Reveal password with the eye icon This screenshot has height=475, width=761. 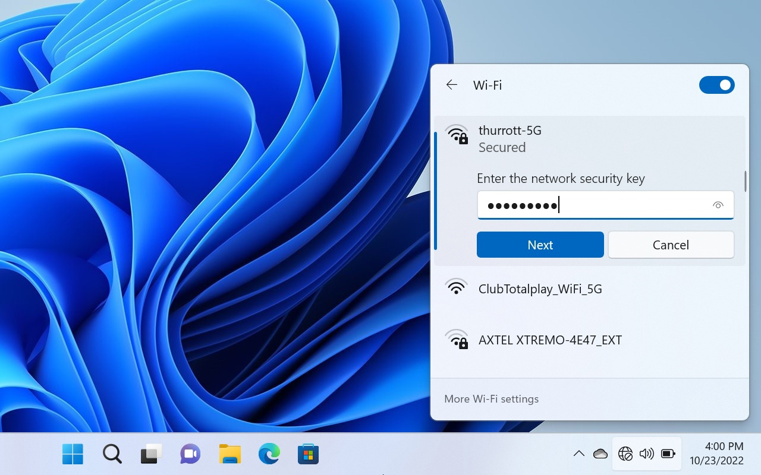click(x=718, y=205)
